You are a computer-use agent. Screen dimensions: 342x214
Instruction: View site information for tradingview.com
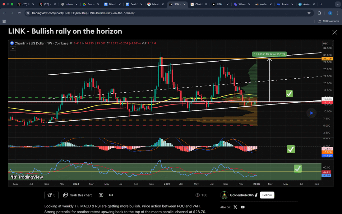(x=28, y=13)
